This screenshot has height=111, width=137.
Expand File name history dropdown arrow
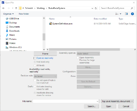click(x=98, y=101)
